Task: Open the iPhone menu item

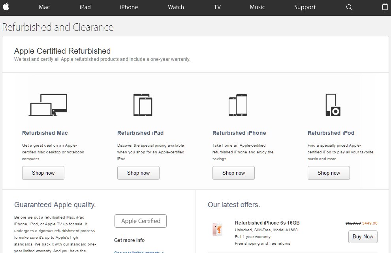Action: [129, 7]
